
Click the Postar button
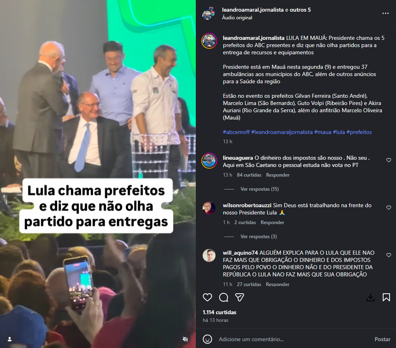pyautogui.click(x=382, y=339)
